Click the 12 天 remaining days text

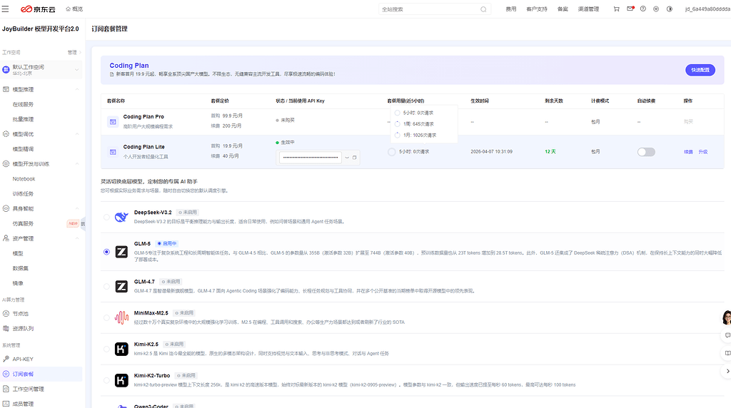550,152
